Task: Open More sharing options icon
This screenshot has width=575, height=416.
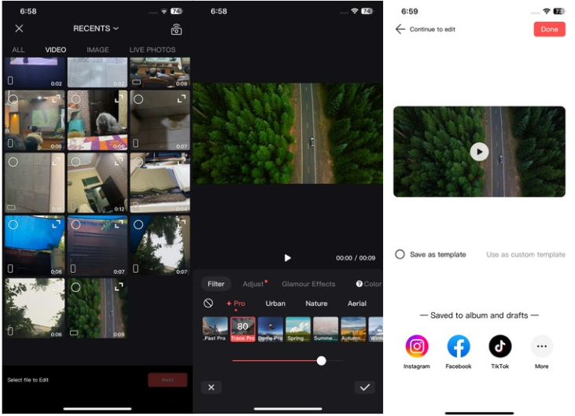Action: (541, 346)
